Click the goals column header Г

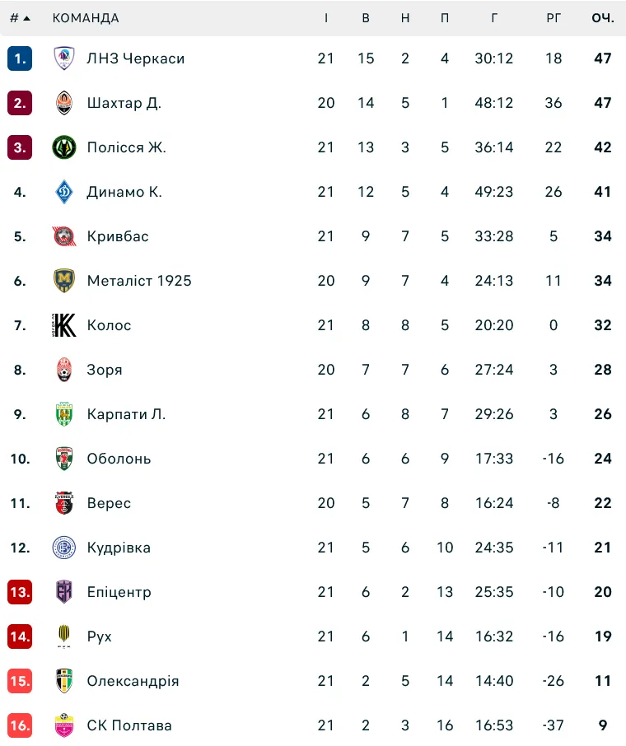pyautogui.click(x=493, y=17)
